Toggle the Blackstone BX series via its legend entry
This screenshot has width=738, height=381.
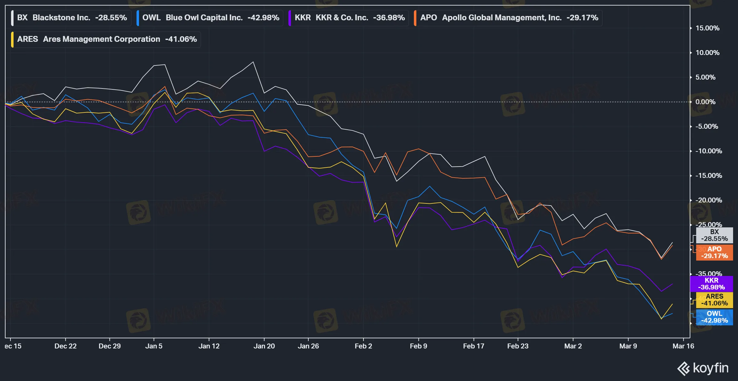click(x=71, y=18)
